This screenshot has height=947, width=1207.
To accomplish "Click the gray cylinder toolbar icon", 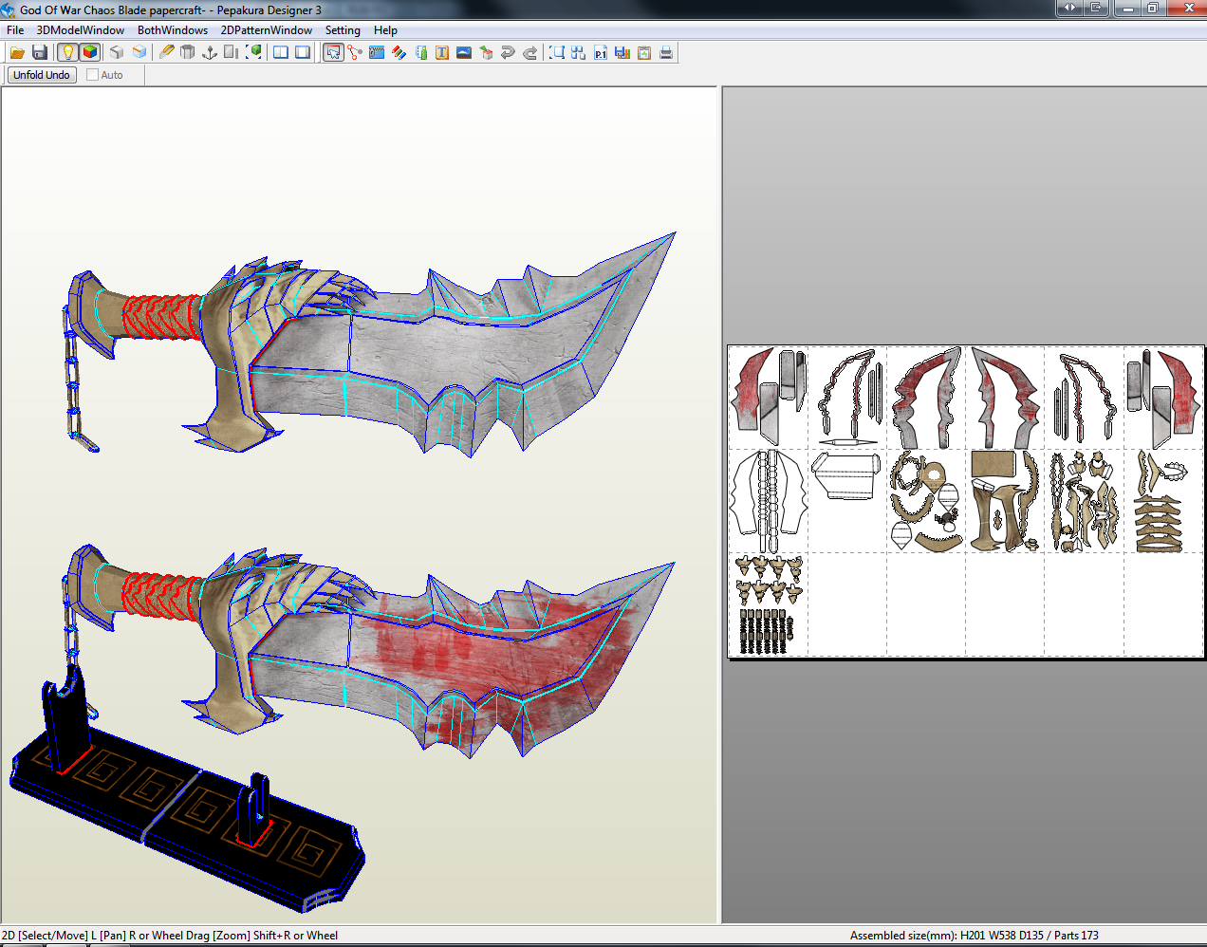I will 188,52.
